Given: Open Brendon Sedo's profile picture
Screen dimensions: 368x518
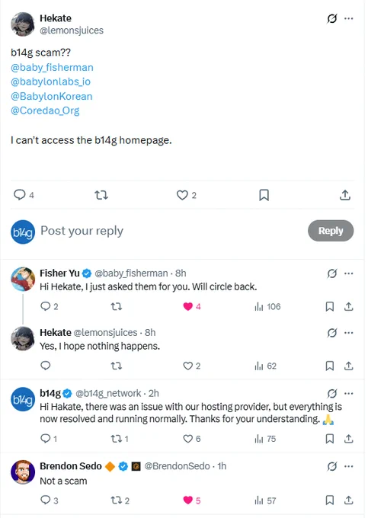Looking at the screenshot, I should tap(23, 472).
